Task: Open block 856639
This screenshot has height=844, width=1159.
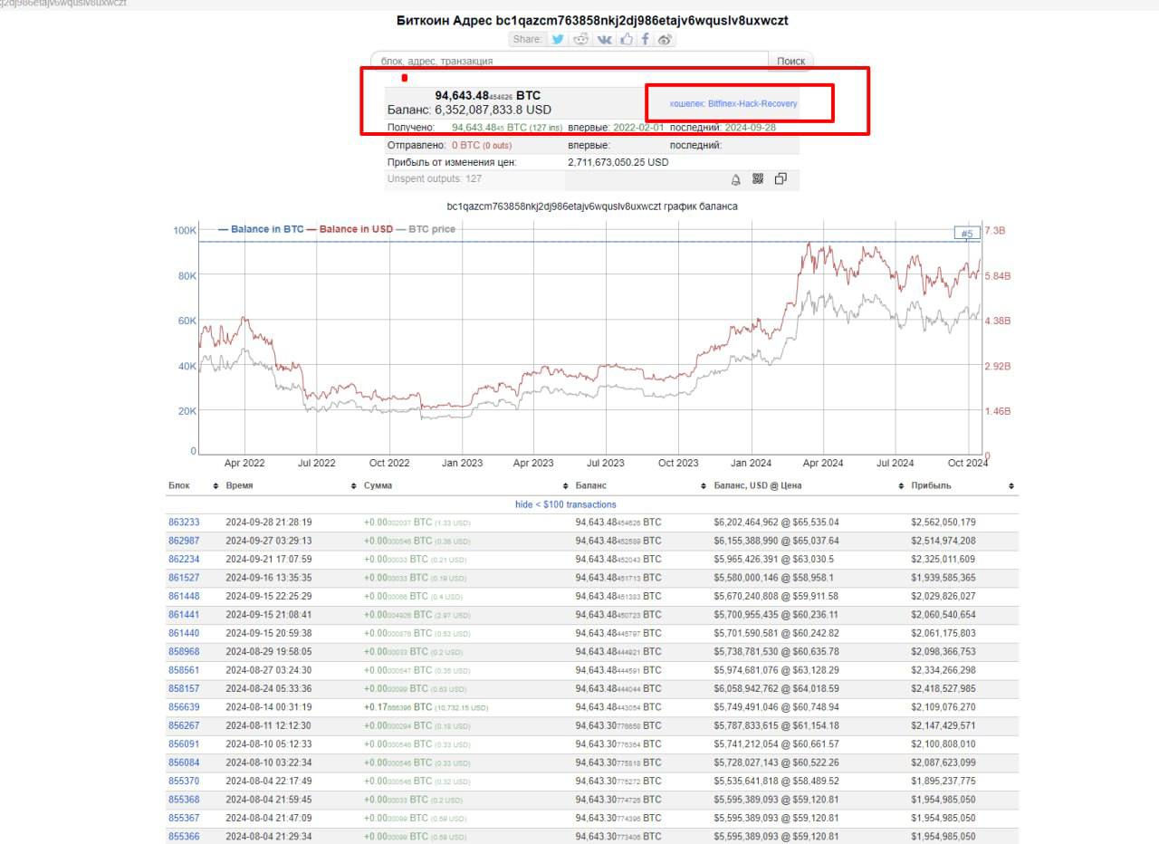Action: [184, 707]
